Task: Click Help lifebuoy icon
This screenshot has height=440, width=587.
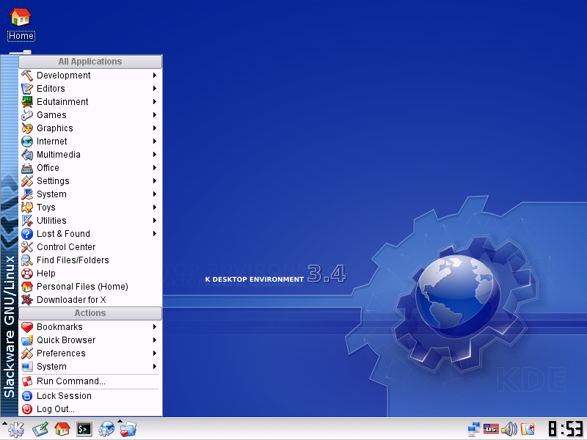Action: pos(27,274)
